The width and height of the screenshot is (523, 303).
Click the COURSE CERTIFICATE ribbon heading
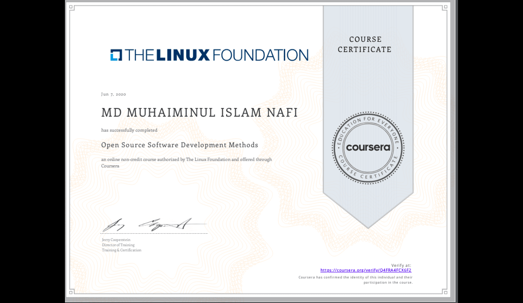coord(365,44)
